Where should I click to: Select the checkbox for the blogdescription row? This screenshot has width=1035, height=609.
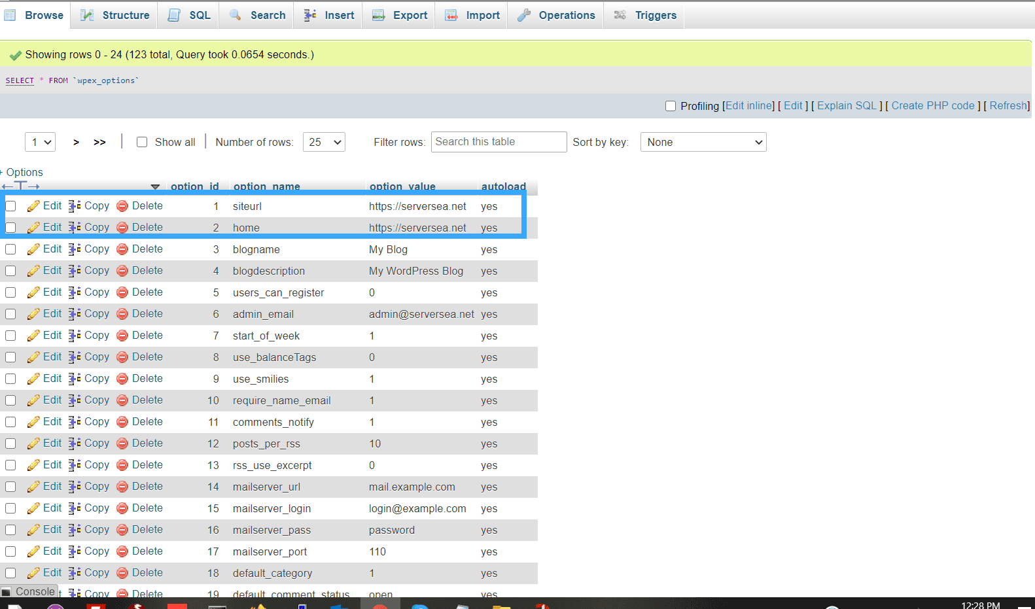click(10, 271)
